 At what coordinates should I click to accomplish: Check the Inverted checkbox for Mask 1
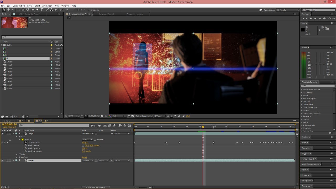[95, 140]
